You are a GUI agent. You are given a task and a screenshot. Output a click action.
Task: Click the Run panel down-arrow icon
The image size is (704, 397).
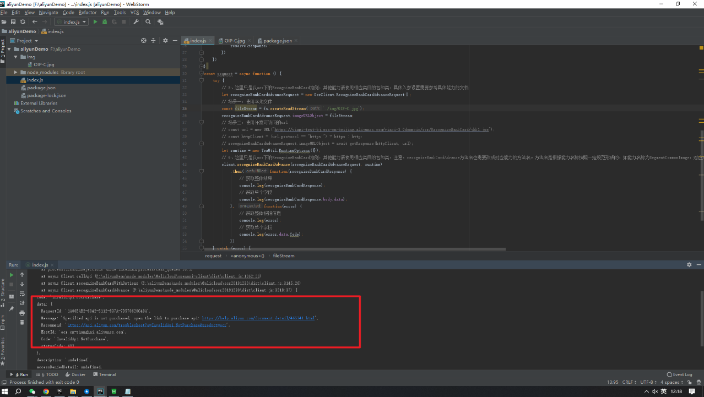(x=22, y=284)
